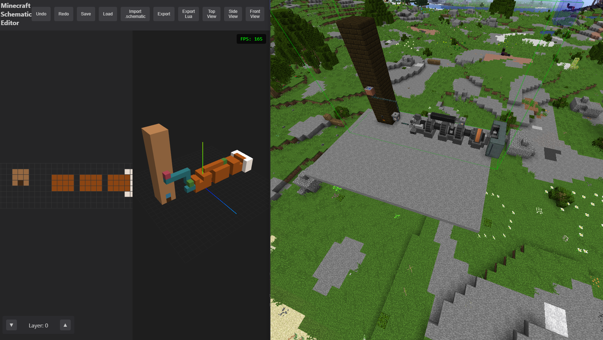Click the middle orange block group in grid
The height and width of the screenshot is (340, 603).
point(91,183)
